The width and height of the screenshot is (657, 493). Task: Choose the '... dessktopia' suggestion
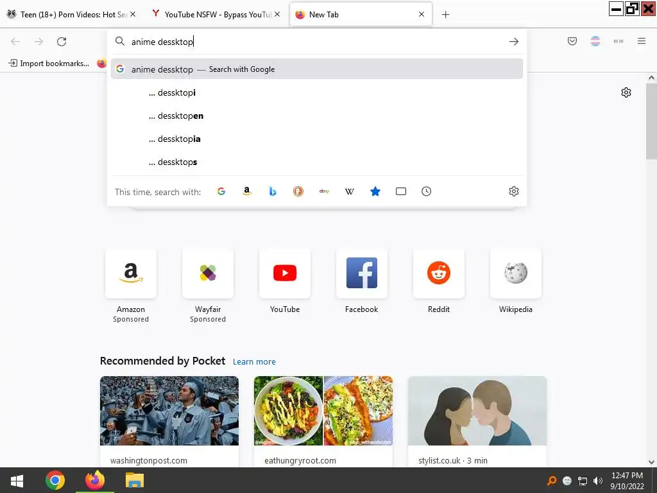[x=317, y=139]
